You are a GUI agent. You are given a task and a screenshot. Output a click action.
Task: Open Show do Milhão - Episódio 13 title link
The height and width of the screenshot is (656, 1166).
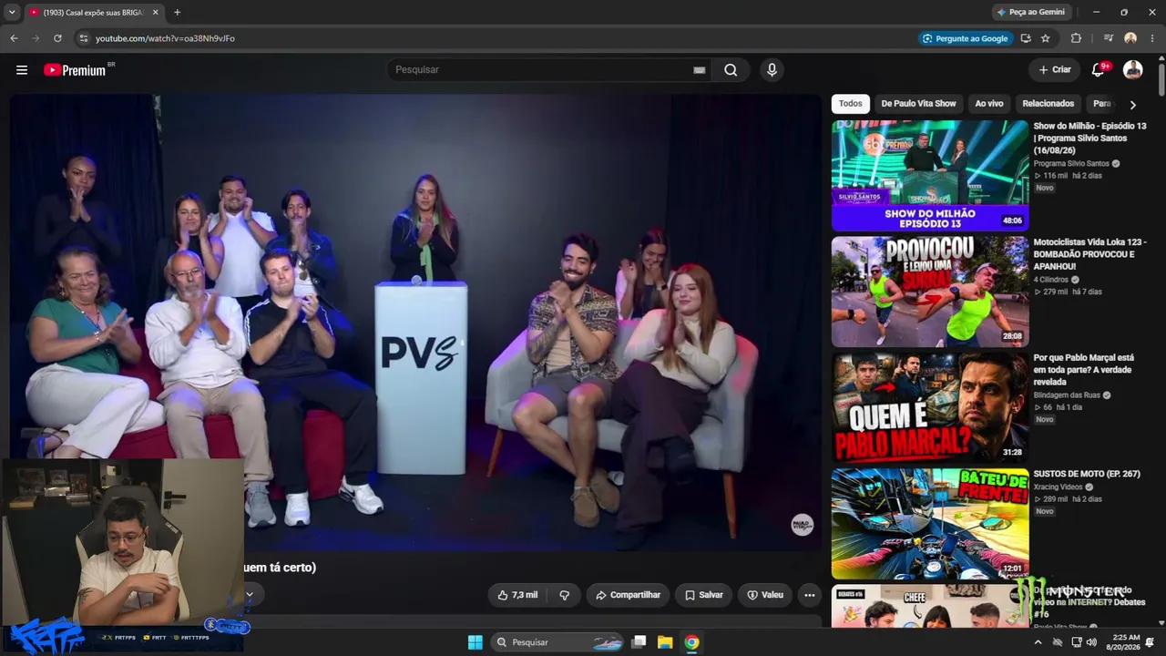1089,138
